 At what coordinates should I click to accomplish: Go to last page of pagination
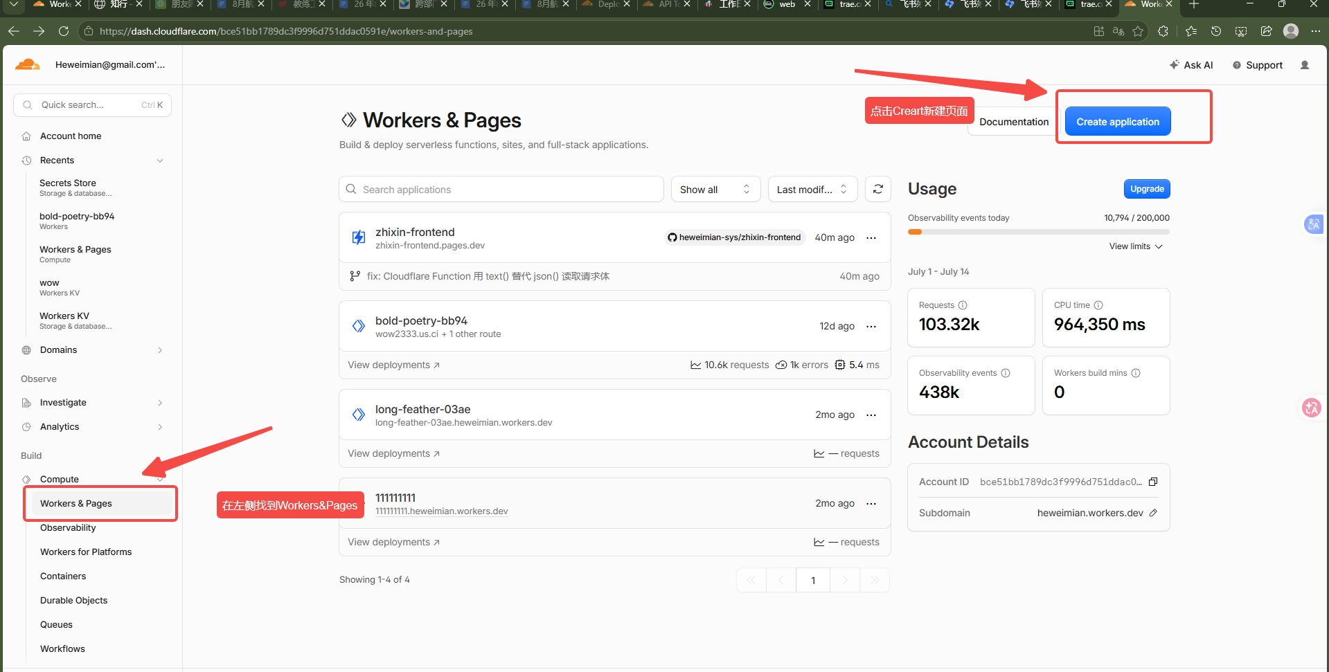pyautogui.click(x=875, y=580)
